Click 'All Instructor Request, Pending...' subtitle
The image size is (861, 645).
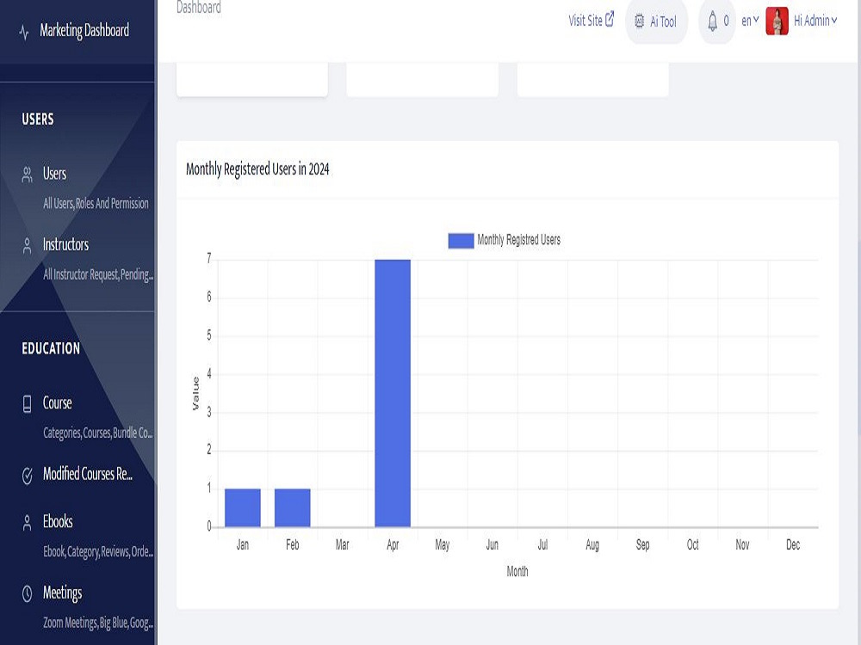click(x=98, y=274)
